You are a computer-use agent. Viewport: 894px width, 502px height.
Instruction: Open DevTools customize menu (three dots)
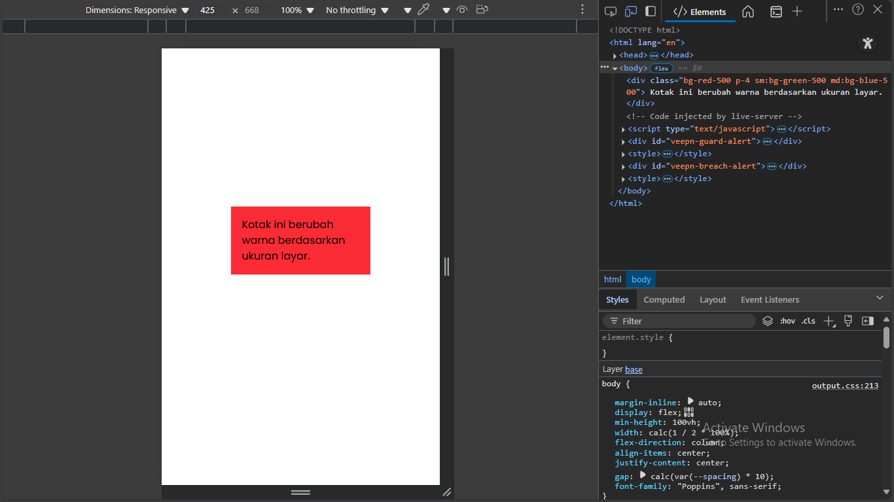click(x=838, y=9)
